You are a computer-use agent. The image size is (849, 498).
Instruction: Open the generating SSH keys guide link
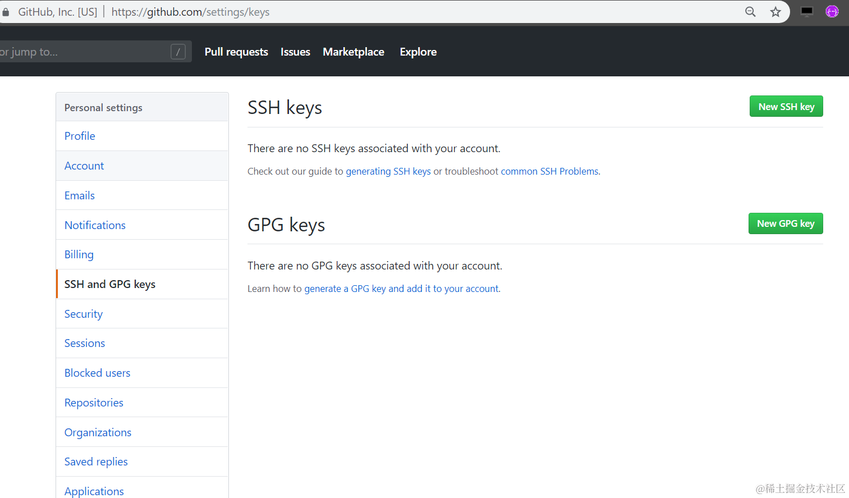[x=388, y=171]
